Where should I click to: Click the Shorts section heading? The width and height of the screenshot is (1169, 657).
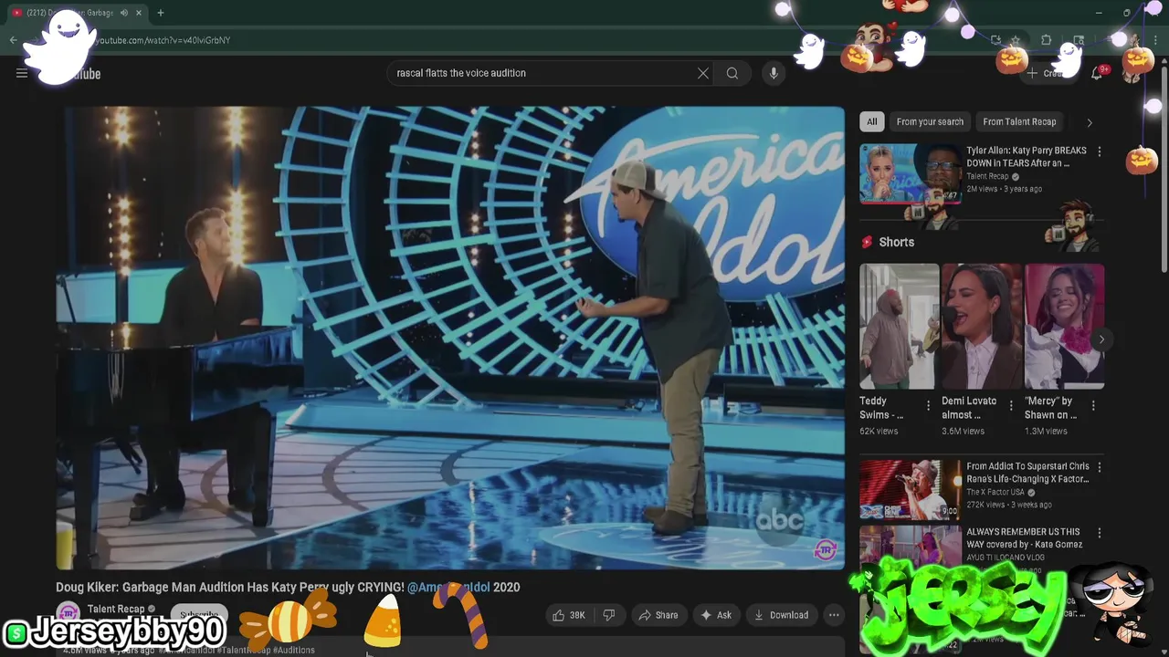pyautogui.click(x=896, y=242)
